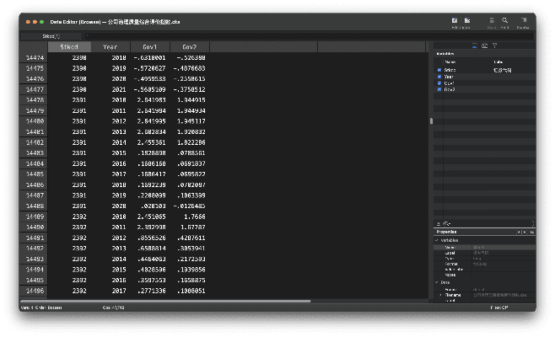Switch to Edit mode in toolbar
Screen dimensions: 555x337
click(455, 21)
